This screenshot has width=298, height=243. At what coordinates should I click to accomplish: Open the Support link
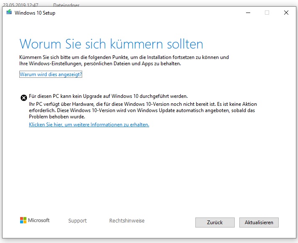[78, 220]
